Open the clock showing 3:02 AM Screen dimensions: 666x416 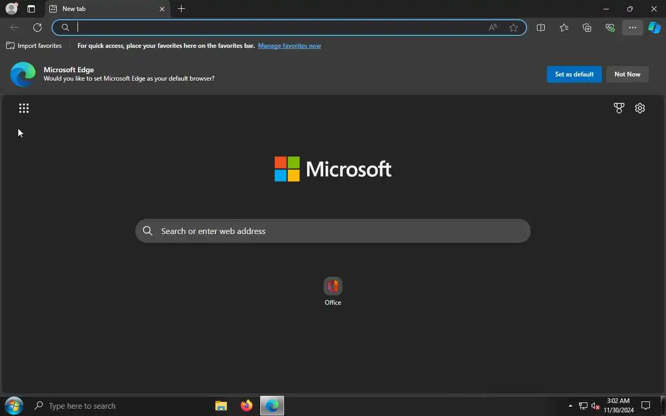pyautogui.click(x=619, y=406)
